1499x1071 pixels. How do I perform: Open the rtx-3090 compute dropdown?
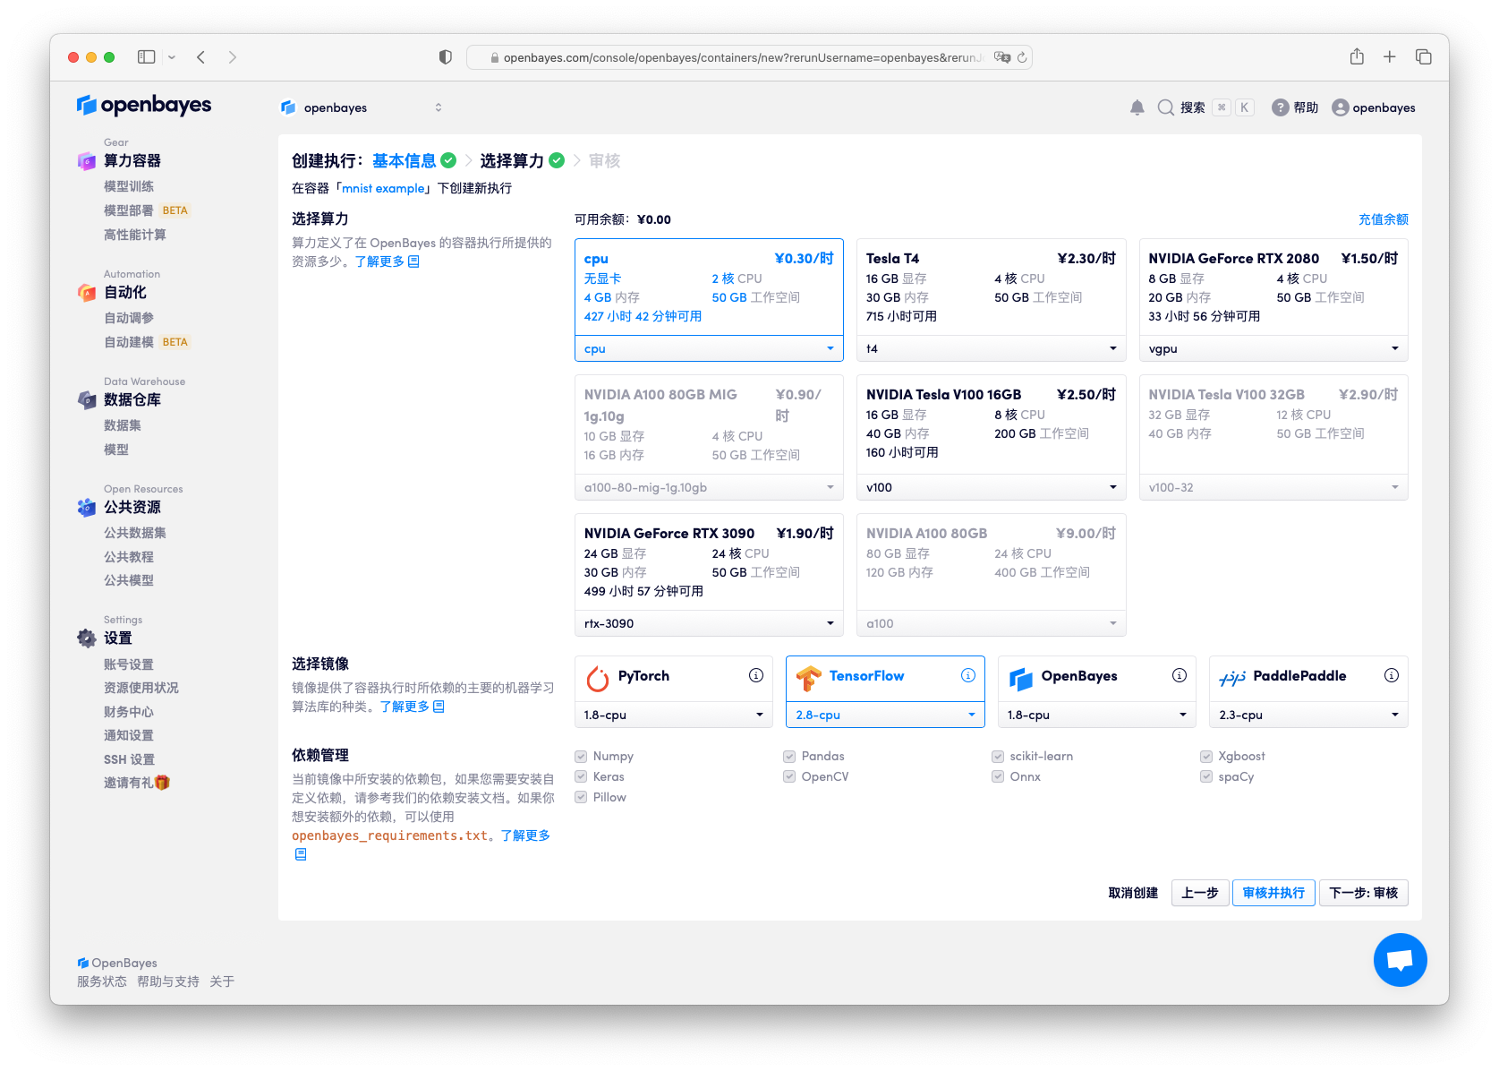[708, 623]
